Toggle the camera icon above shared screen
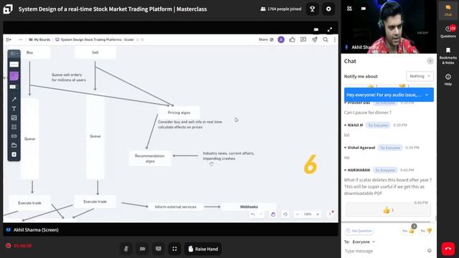The height and width of the screenshot is (258, 459). click(x=316, y=29)
